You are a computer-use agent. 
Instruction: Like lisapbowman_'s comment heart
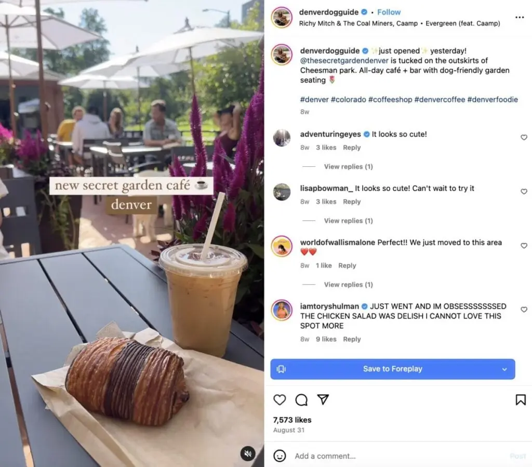524,192
